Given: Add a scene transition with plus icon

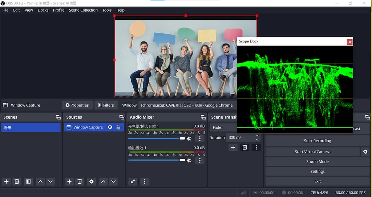Looking at the screenshot, I should (233, 147).
